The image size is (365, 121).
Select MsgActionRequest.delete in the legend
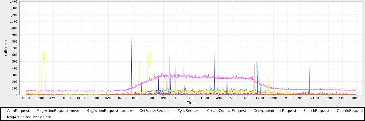point(29,117)
